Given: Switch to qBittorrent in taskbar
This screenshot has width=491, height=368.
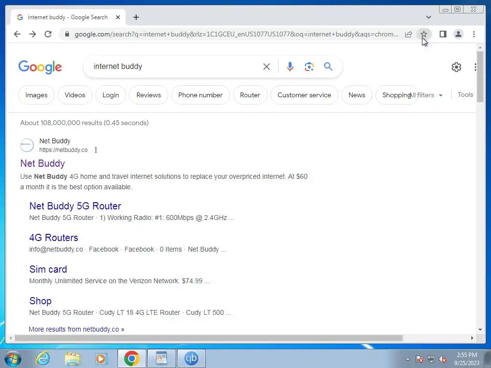Looking at the screenshot, I should (191, 358).
